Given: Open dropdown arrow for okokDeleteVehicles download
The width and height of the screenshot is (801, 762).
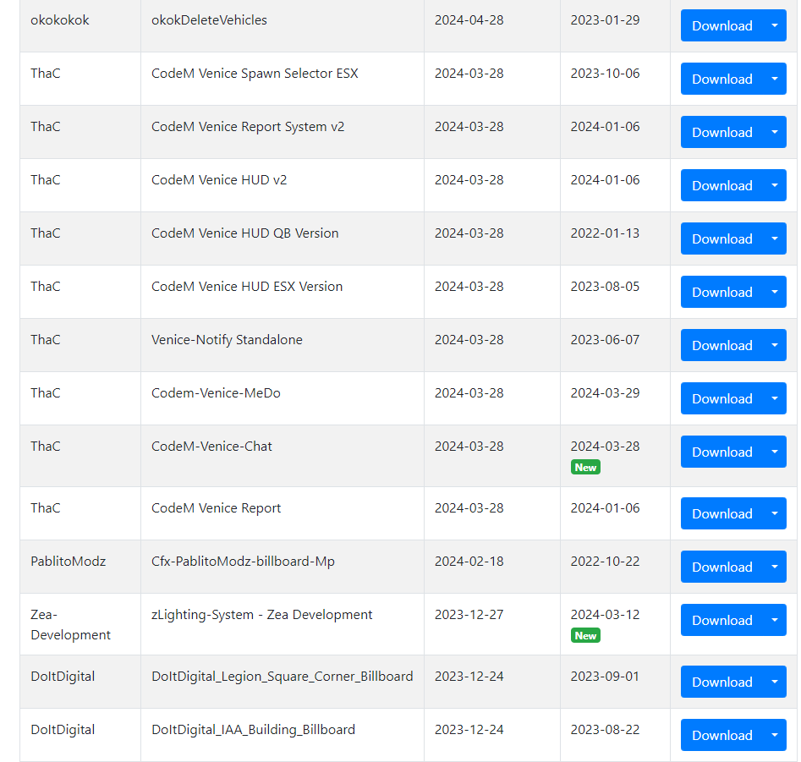Looking at the screenshot, I should tap(775, 25).
